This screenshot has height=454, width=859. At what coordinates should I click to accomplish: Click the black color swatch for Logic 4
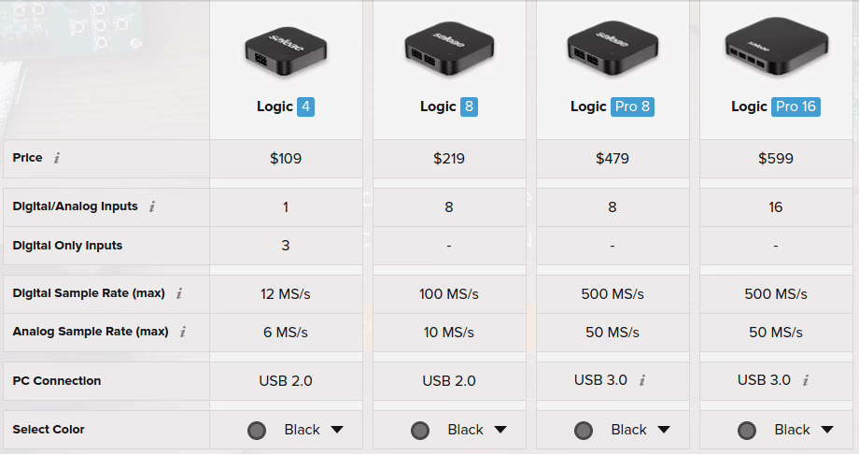[257, 431]
